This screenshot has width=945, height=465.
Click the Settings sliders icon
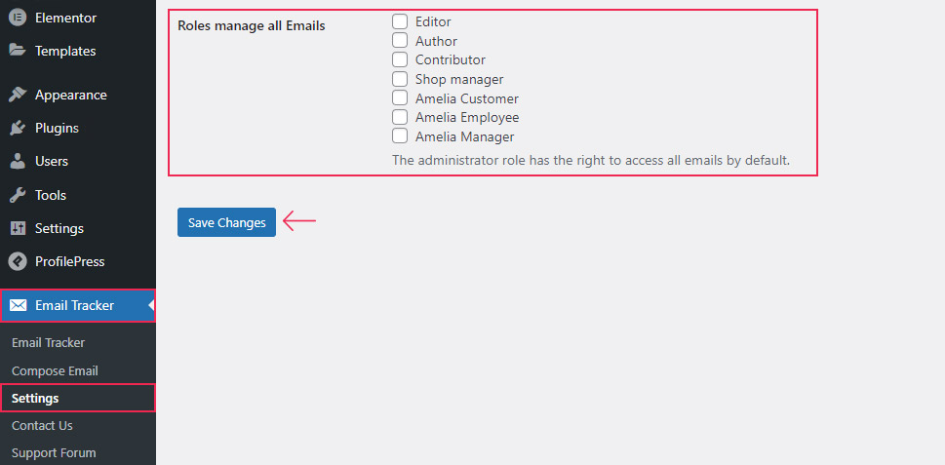[18, 228]
